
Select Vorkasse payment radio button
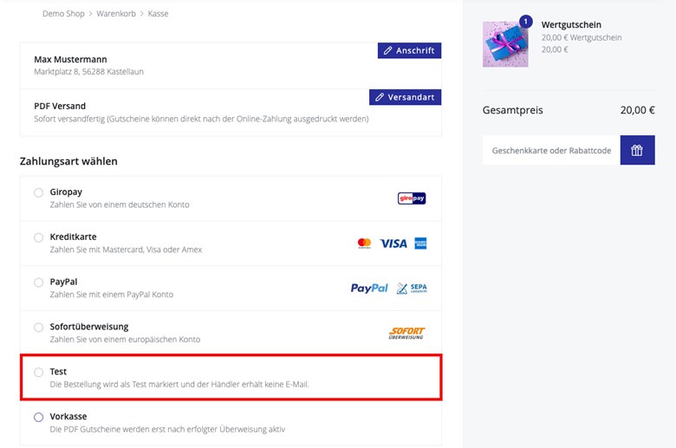(x=39, y=417)
